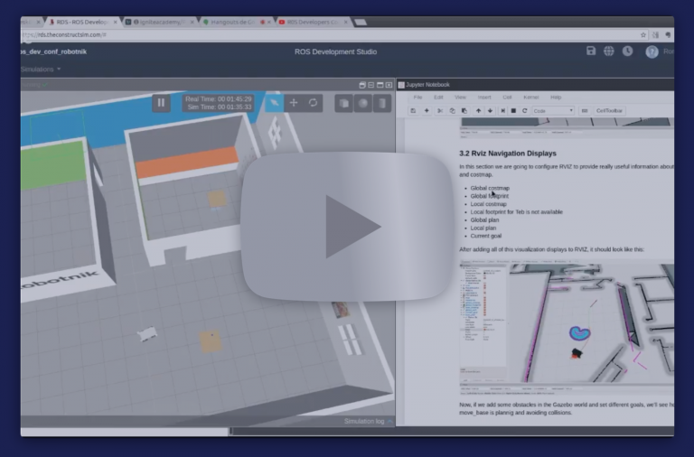Click the RVIZ example screenshot in the notebook
694x457 pixels.
coord(567,326)
